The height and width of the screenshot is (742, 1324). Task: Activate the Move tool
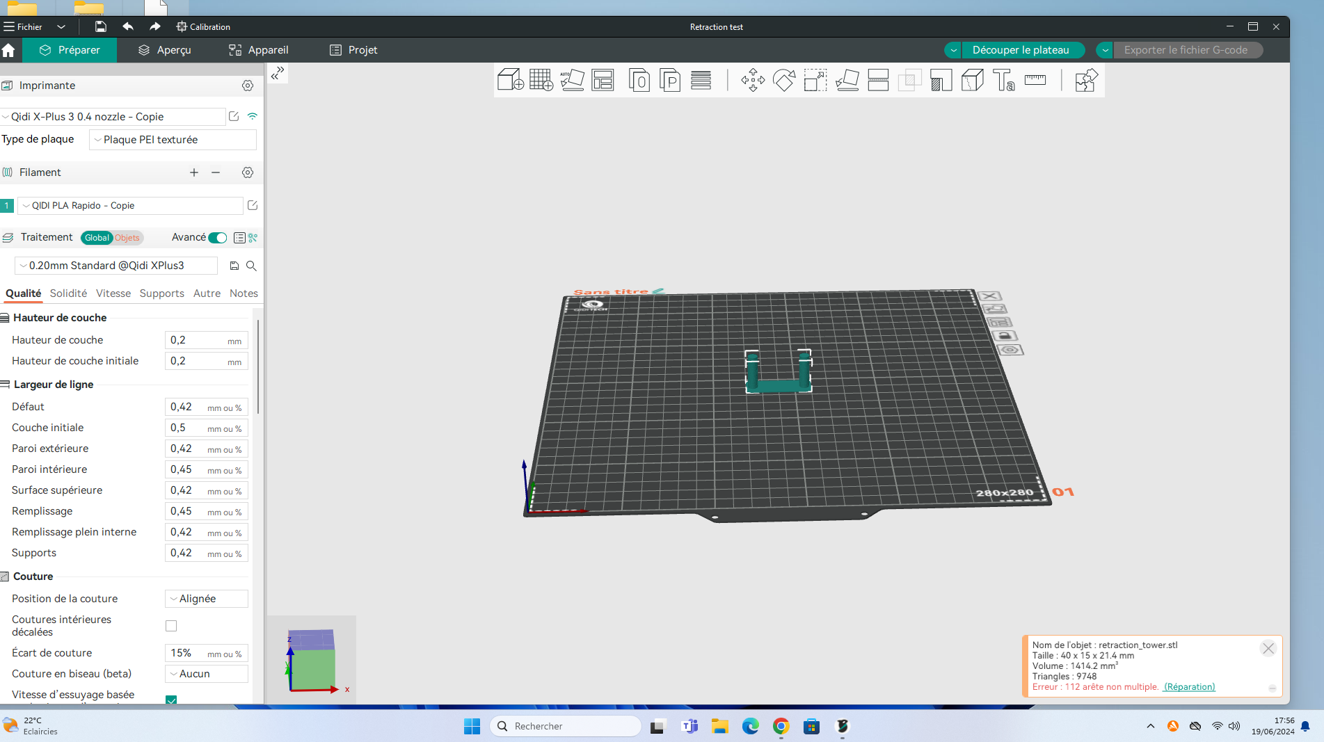[753, 80]
